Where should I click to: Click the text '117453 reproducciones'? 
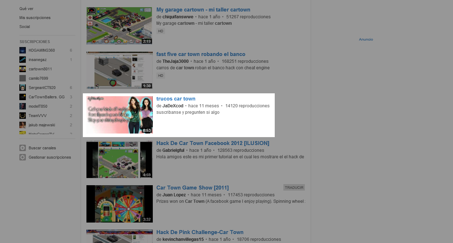(251, 195)
